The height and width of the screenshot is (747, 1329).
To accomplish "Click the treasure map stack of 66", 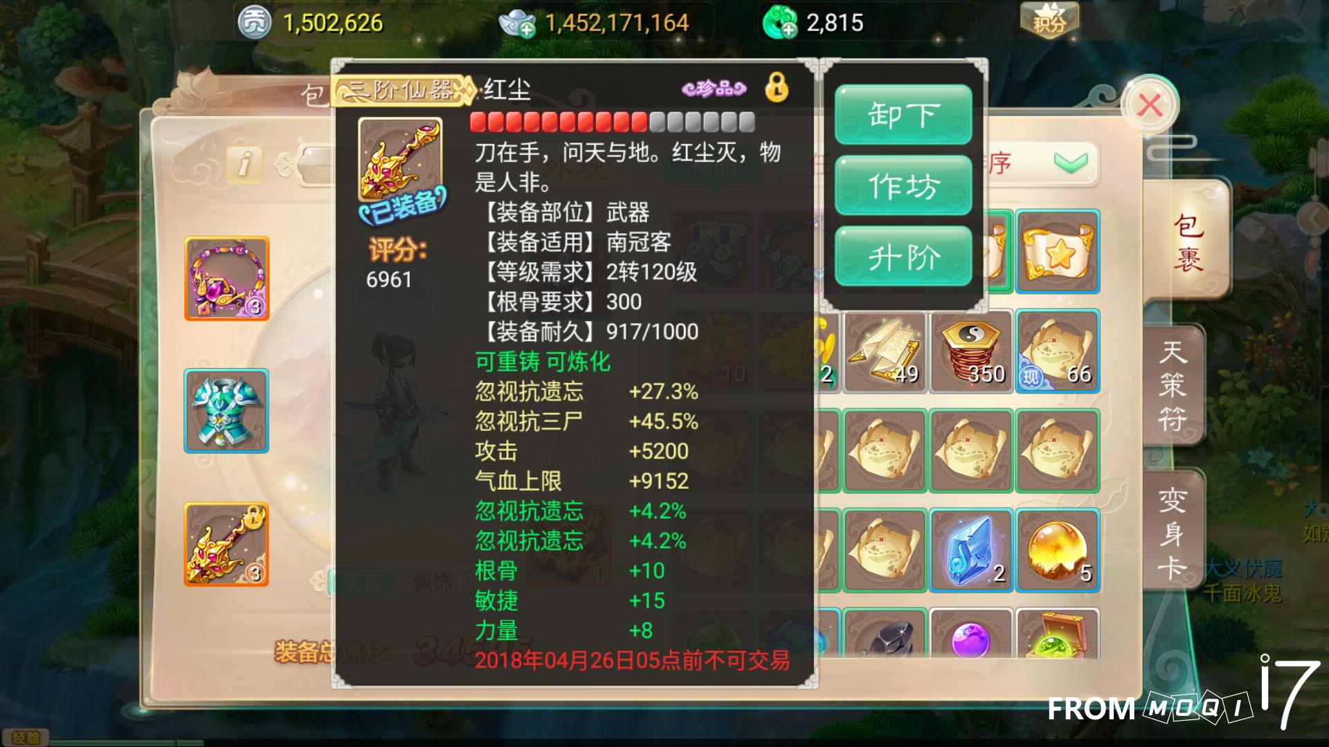I will pyautogui.click(x=1058, y=351).
